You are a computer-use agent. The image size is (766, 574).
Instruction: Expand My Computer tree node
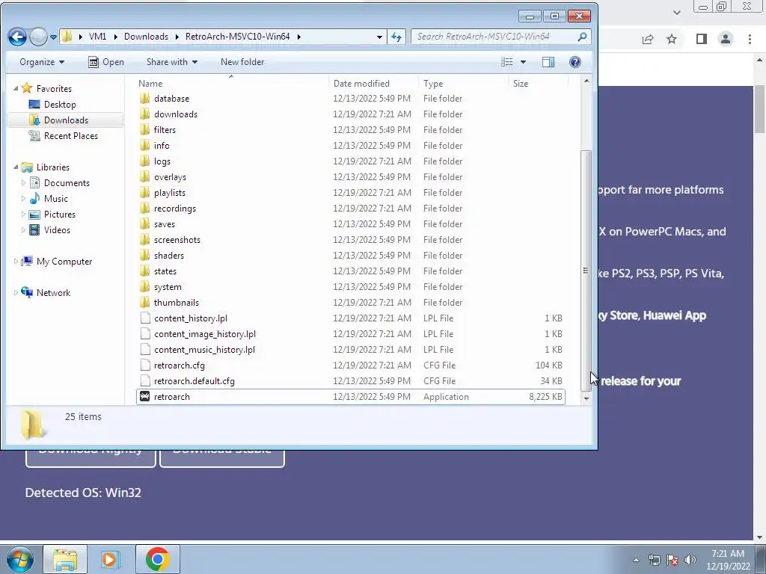point(16,261)
